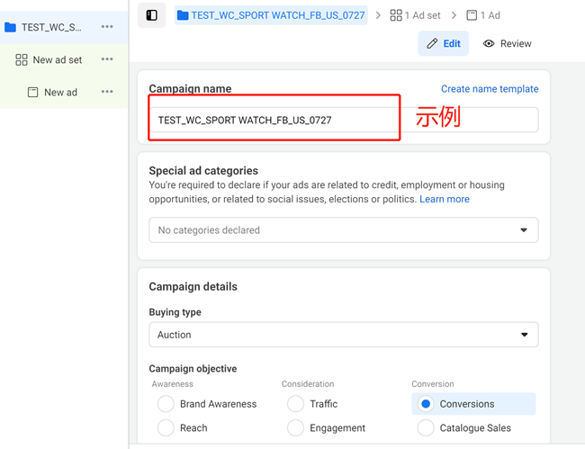585x449 pixels.
Task: Choose the Catalogue Sales objective
Action: [426, 428]
